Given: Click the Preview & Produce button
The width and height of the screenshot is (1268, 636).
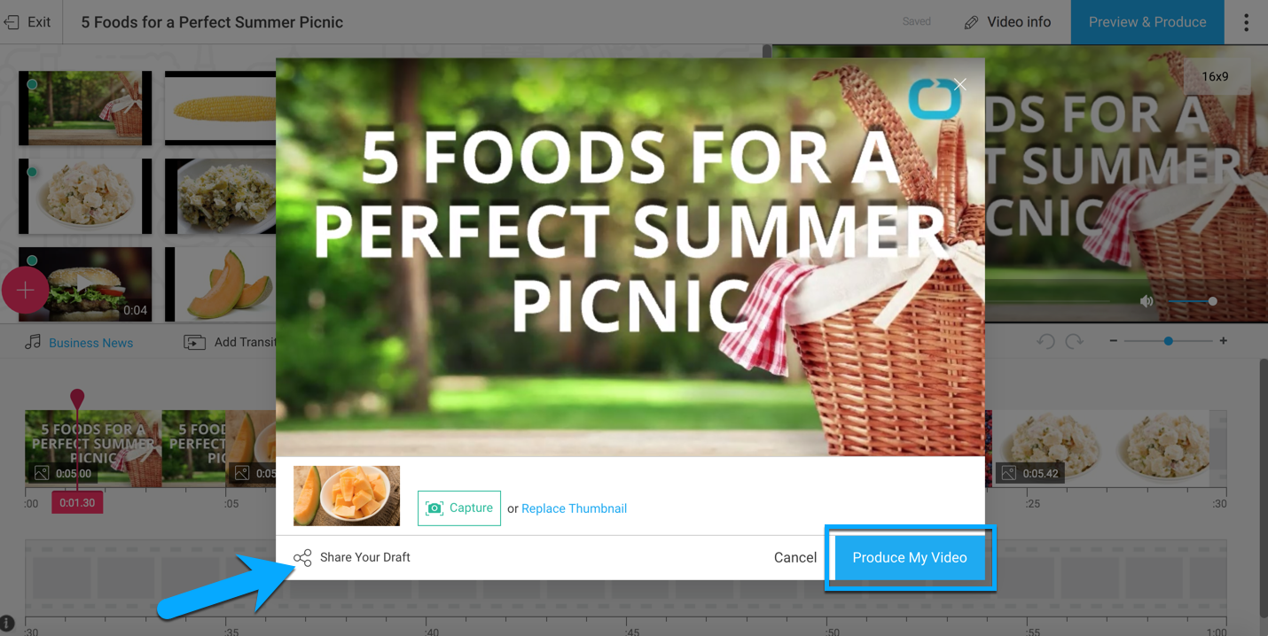Looking at the screenshot, I should click(1147, 22).
